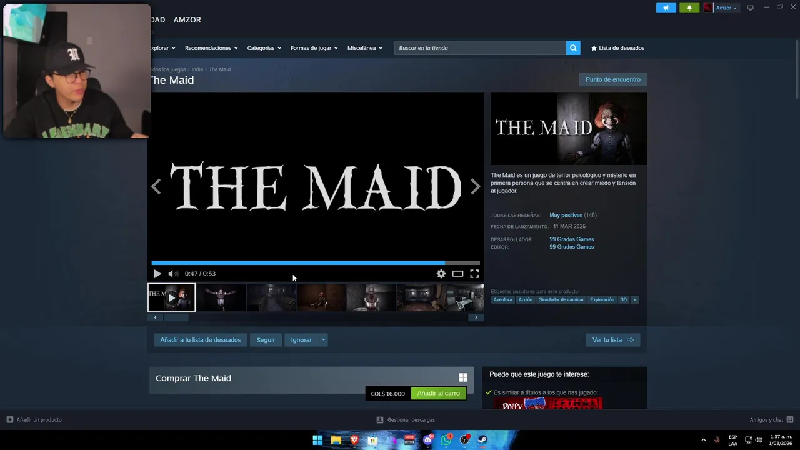
Task: Open WhatsApp from taskbar
Action: [x=446, y=440]
